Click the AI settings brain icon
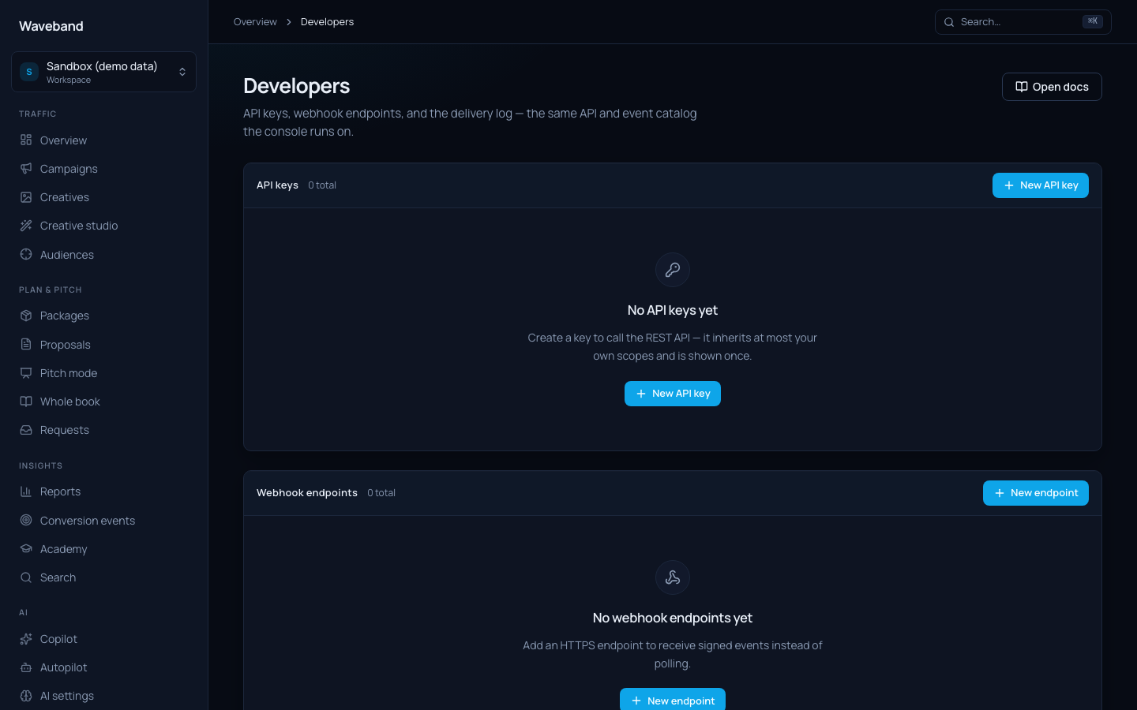Viewport: 1137px width, 710px height. coord(26,696)
